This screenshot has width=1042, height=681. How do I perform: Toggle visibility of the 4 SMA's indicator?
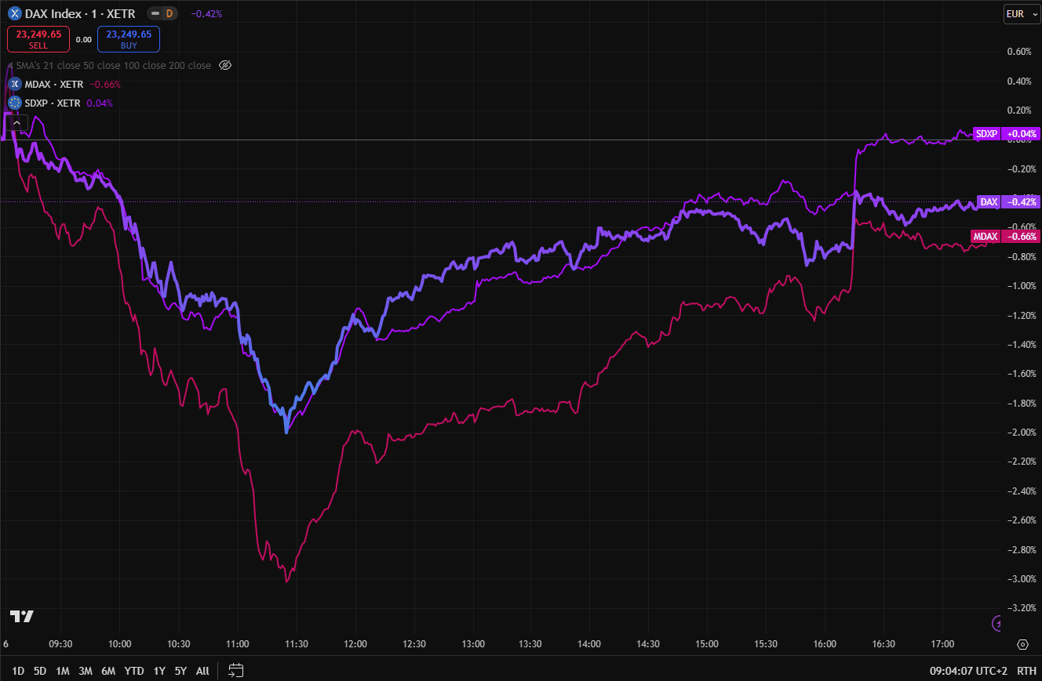[224, 65]
